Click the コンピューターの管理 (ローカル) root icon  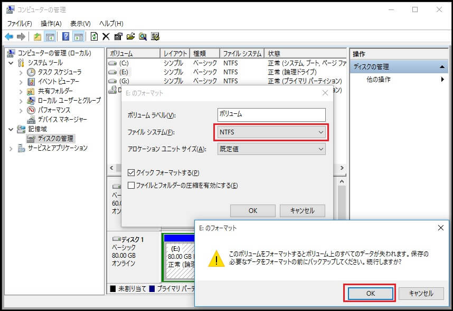11,53
